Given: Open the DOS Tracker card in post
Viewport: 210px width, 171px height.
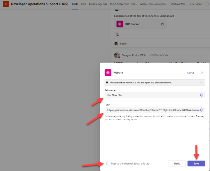Looking at the screenshot, I should [x=140, y=24].
